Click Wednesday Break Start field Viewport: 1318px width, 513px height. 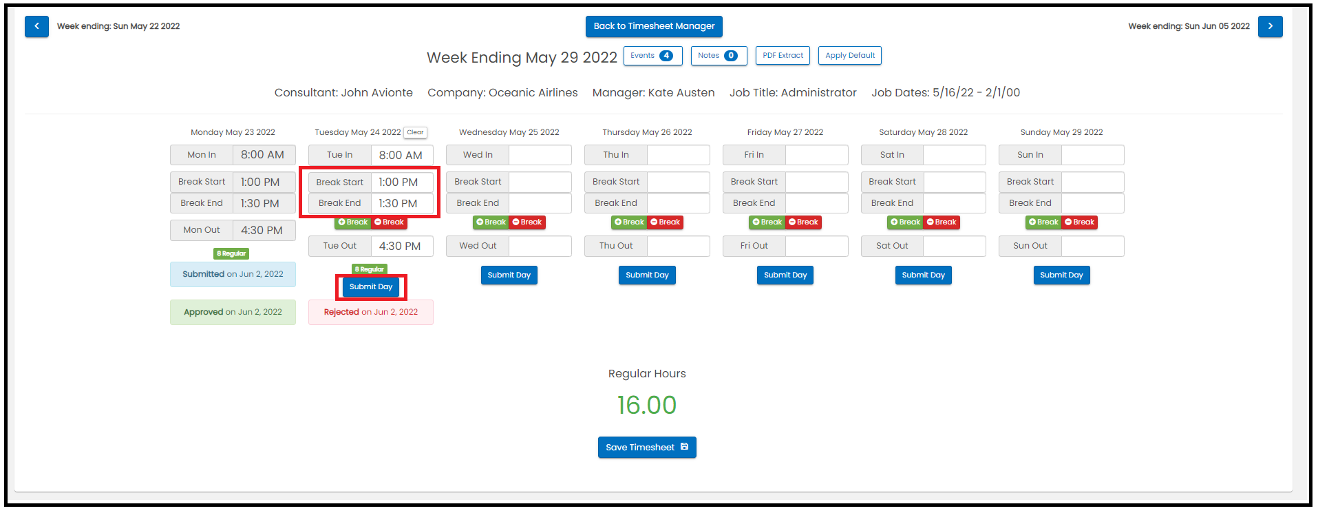click(x=540, y=182)
